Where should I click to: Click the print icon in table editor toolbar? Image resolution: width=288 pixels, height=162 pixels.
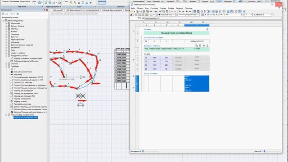coord(137,11)
